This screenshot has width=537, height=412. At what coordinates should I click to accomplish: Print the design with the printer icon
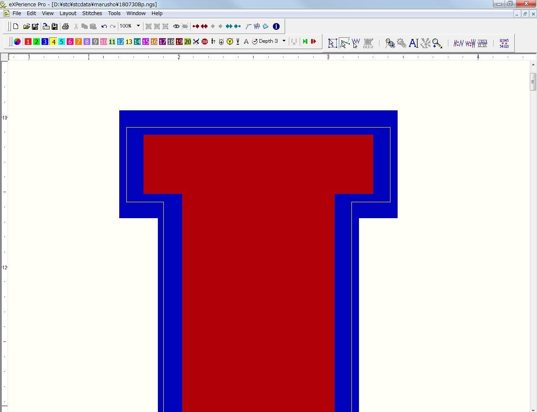(x=65, y=26)
